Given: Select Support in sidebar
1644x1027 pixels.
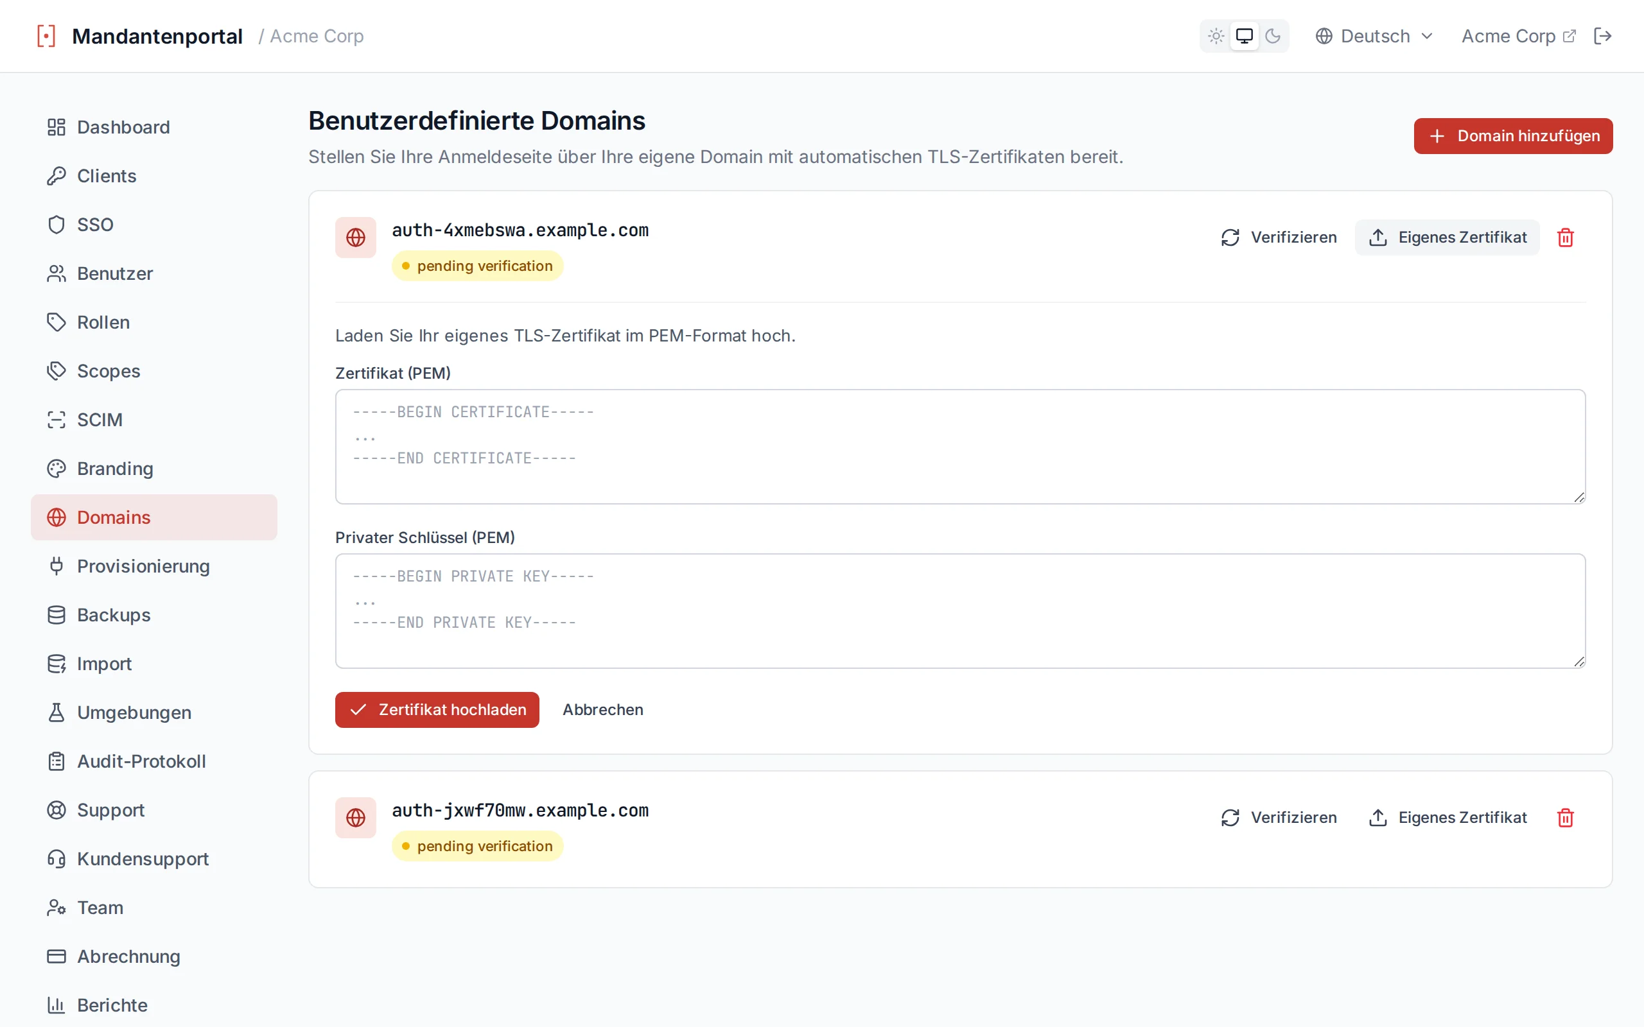Looking at the screenshot, I should (154, 809).
